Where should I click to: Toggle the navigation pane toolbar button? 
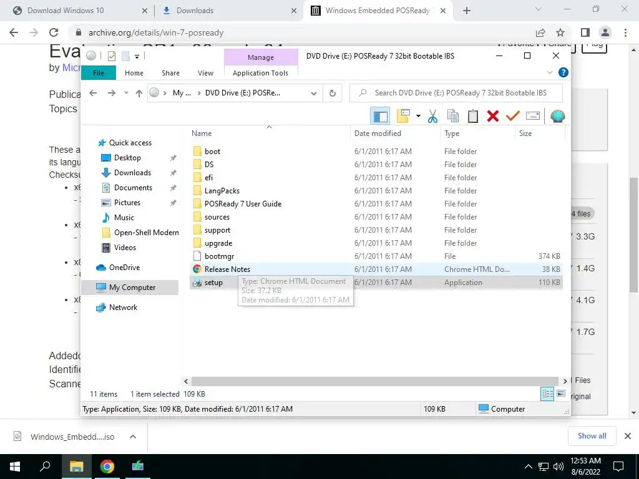click(x=380, y=117)
